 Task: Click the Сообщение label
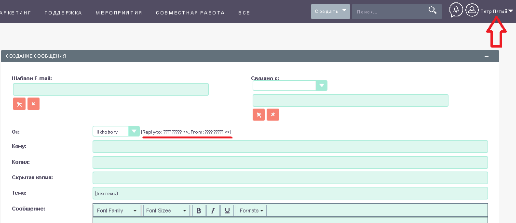click(28, 209)
